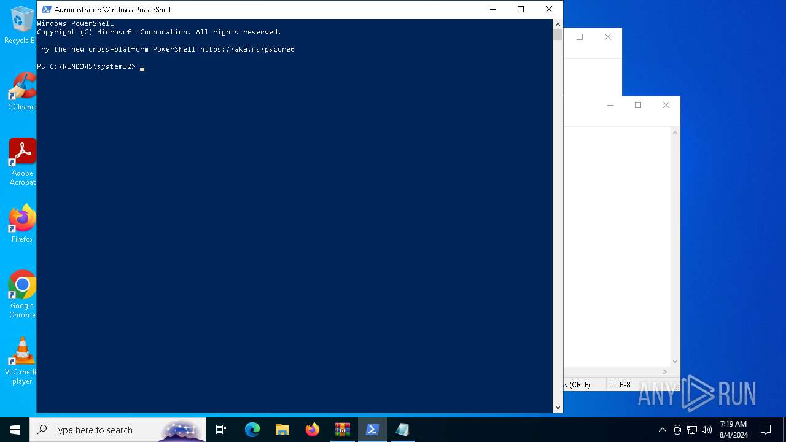
Task: Minimize the front Notepad window
Action: pos(610,105)
